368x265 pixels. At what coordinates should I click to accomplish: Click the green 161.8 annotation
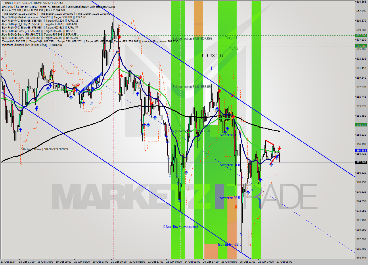click(x=234, y=48)
